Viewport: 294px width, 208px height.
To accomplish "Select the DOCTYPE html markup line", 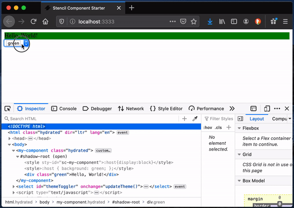I will (101, 127).
